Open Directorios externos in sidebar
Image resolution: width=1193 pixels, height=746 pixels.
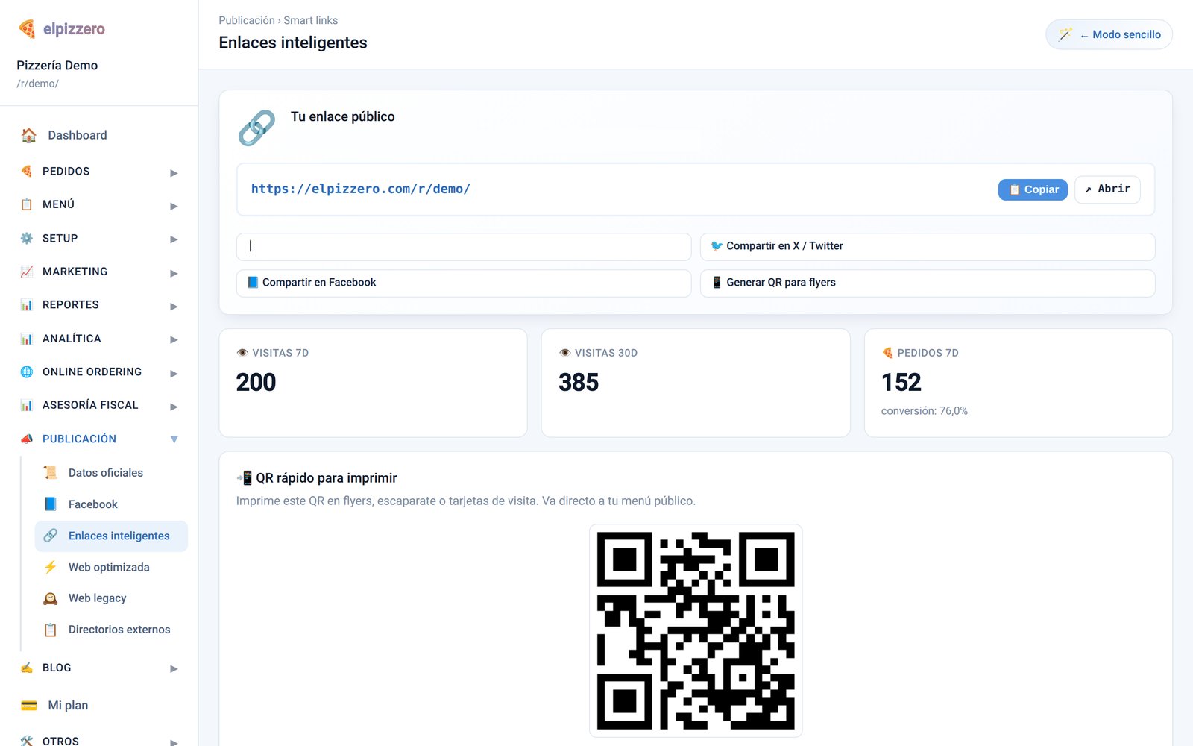coord(111,630)
